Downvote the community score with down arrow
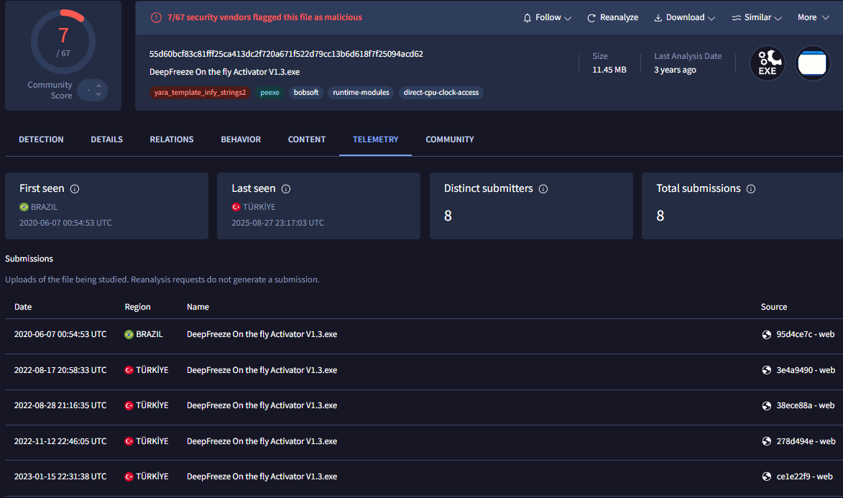Screen dimensions: 843x498 click(x=99, y=95)
